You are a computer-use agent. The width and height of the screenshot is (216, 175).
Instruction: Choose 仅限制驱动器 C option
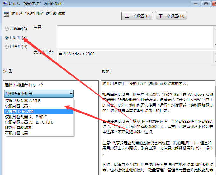click(39, 106)
